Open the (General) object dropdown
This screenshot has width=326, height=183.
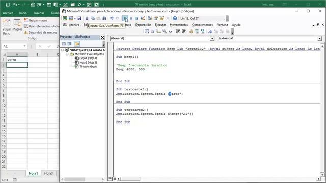(x=212, y=38)
